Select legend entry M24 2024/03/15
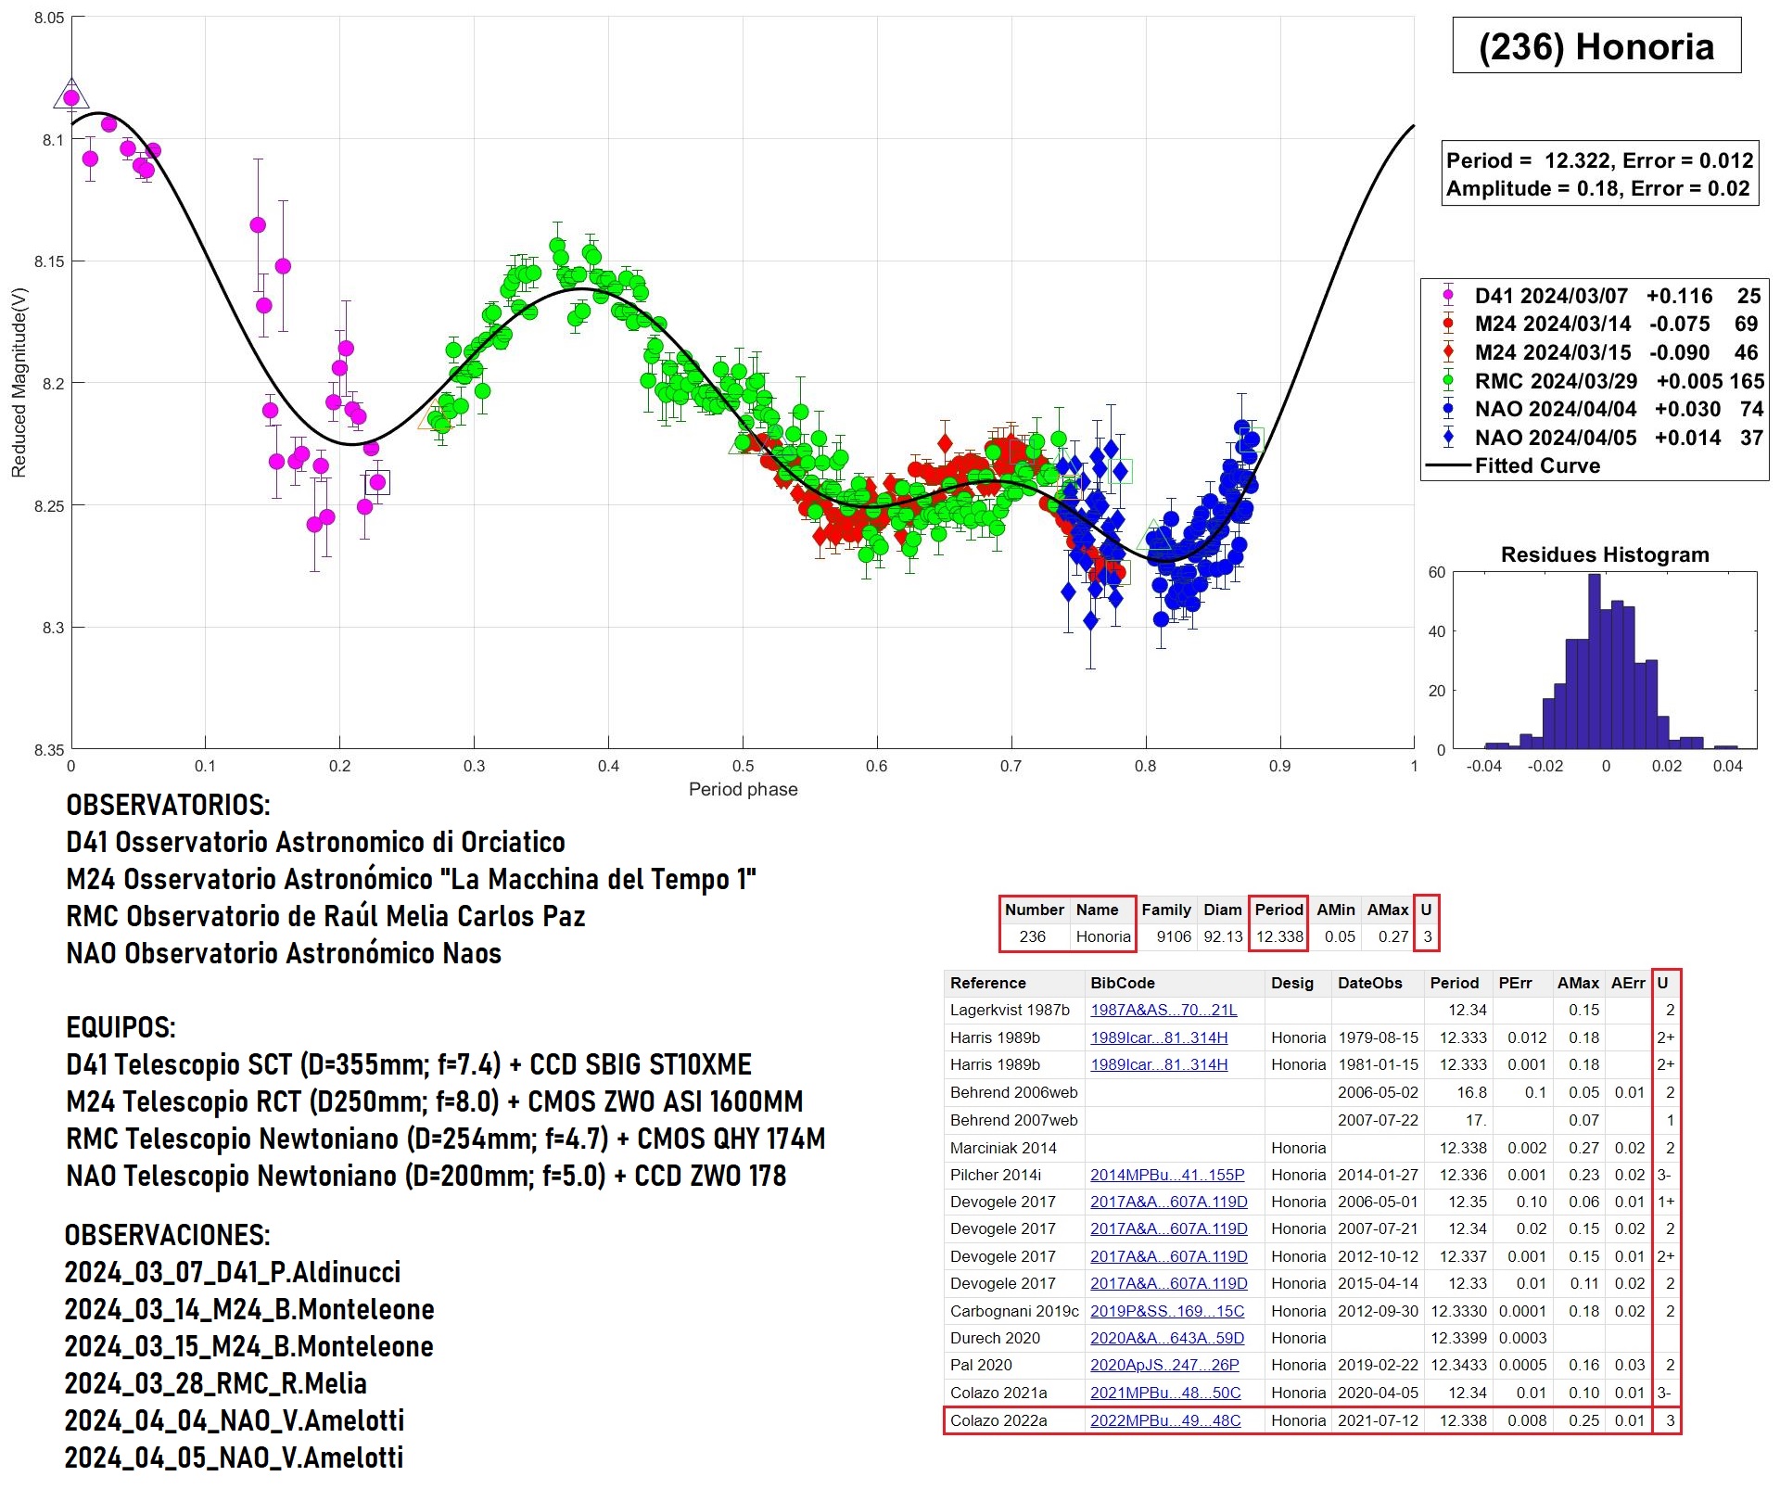 click(1617, 352)
